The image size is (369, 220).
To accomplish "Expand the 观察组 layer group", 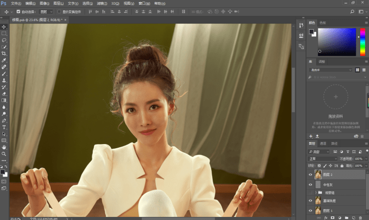I will click(316, 193).
